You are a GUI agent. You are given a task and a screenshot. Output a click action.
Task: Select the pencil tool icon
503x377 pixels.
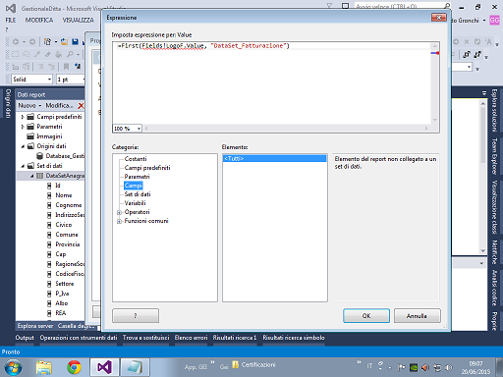click(x=37, y=54)
